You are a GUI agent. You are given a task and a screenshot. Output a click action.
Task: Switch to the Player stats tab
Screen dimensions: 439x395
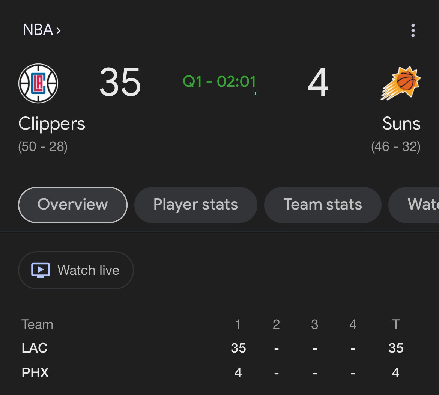pos(196,205)
